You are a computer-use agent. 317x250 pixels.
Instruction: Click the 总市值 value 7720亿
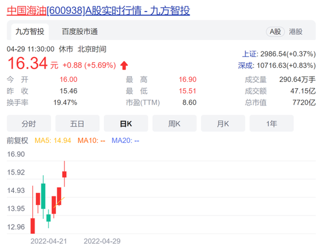(x=304, y=103)
